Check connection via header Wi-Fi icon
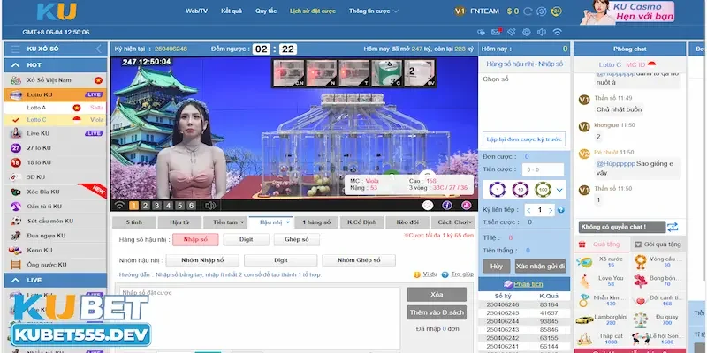The image size is (707, 353). tap(558, 32)
